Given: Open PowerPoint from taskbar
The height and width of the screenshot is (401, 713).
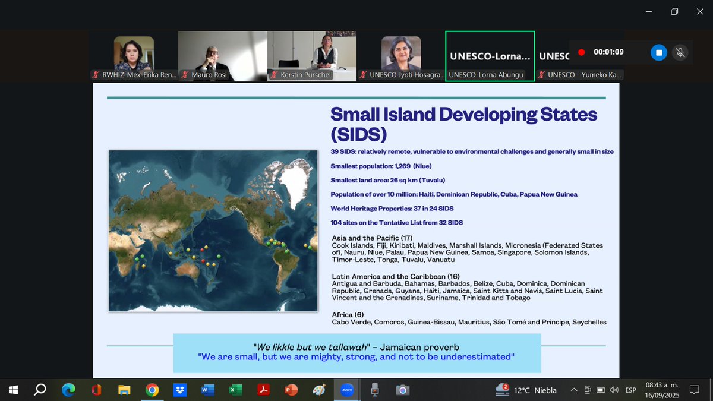Looking at the screenshot, I should pos(291,390).
